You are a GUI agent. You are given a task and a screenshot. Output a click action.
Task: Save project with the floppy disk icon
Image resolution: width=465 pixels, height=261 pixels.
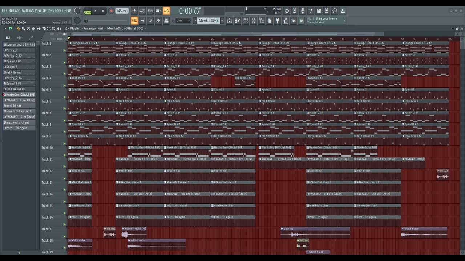click(x=319, y=11)
